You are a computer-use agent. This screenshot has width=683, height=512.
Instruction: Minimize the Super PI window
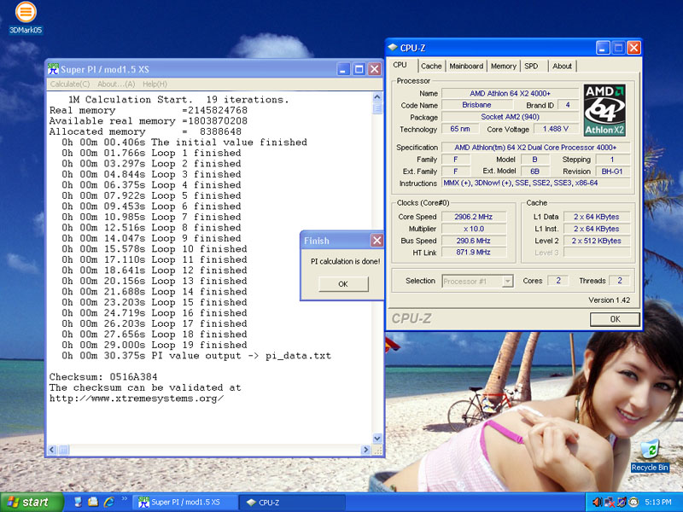pyautogui.click(x=343, y=69)
